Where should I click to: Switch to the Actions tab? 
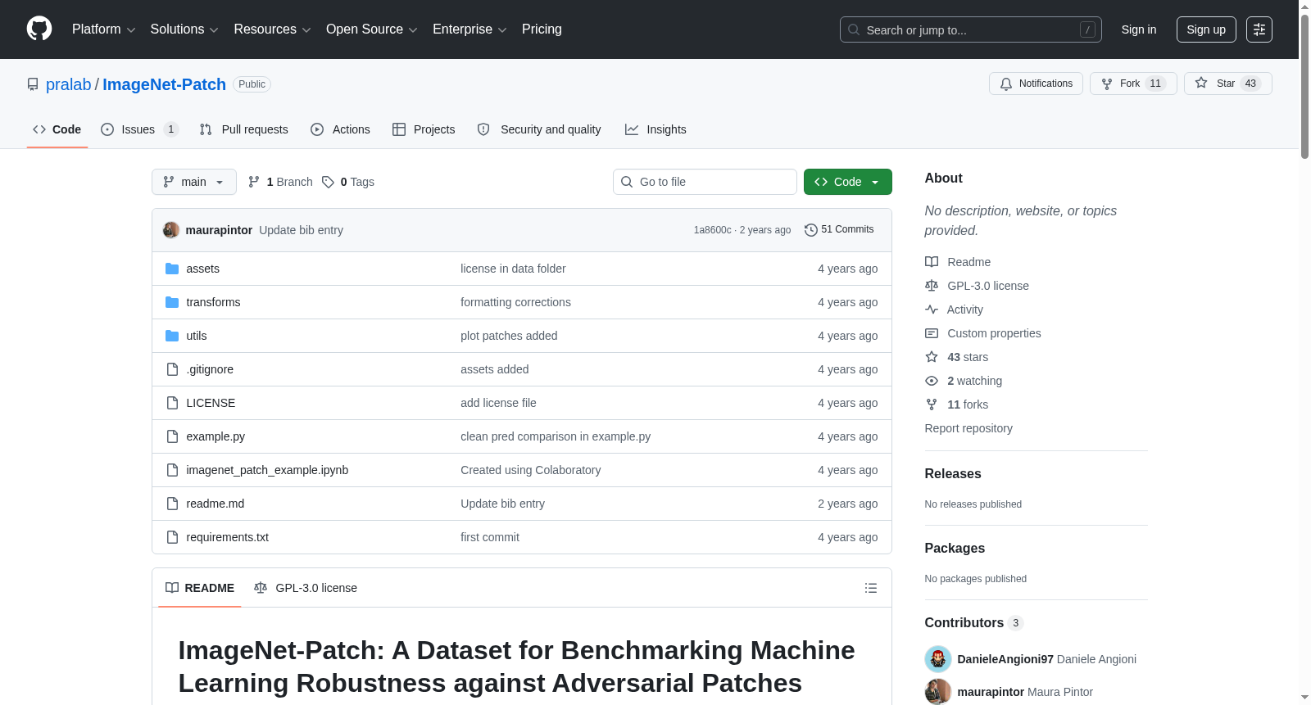pos(341,129)
